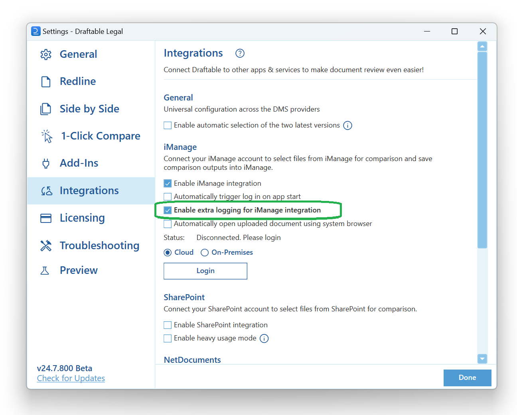
Task: Click the Login button
Action: pos(205,271)
